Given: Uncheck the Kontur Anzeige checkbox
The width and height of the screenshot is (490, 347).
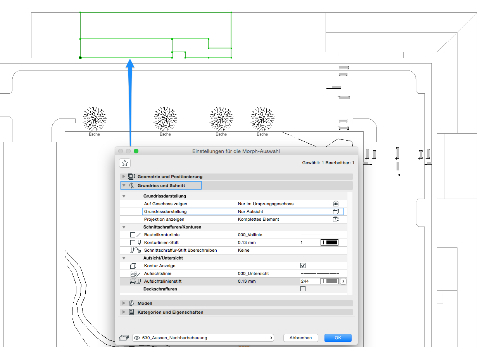Looking at the screenshot, I should pyautogui.click(x=303, y=266).
